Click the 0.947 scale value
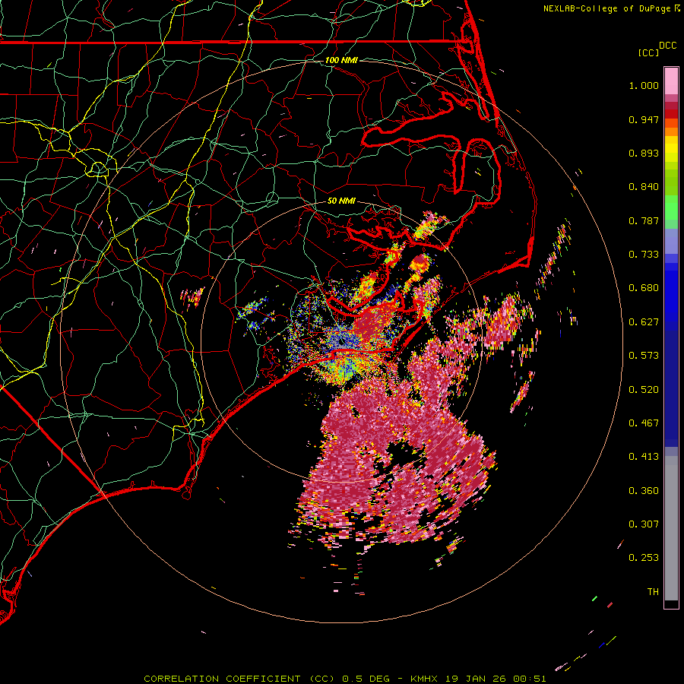 coord(644,119)
